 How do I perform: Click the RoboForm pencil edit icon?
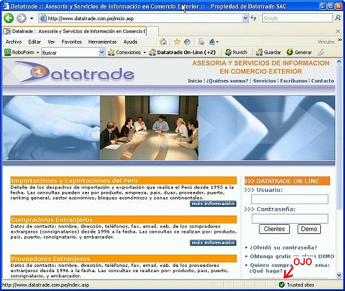point(321,52)
